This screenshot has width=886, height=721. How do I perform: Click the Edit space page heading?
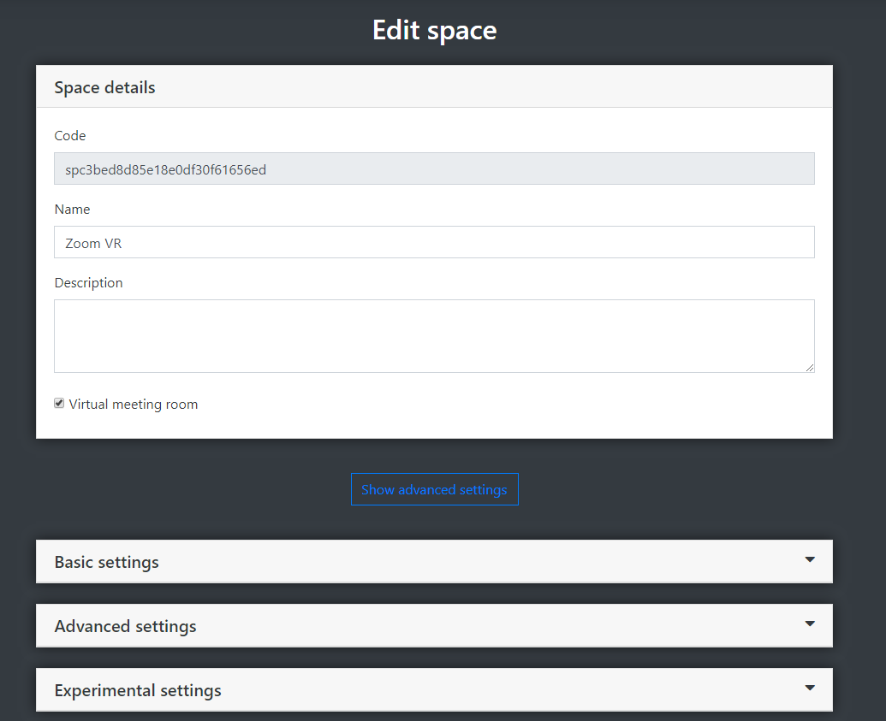point(434,31)
